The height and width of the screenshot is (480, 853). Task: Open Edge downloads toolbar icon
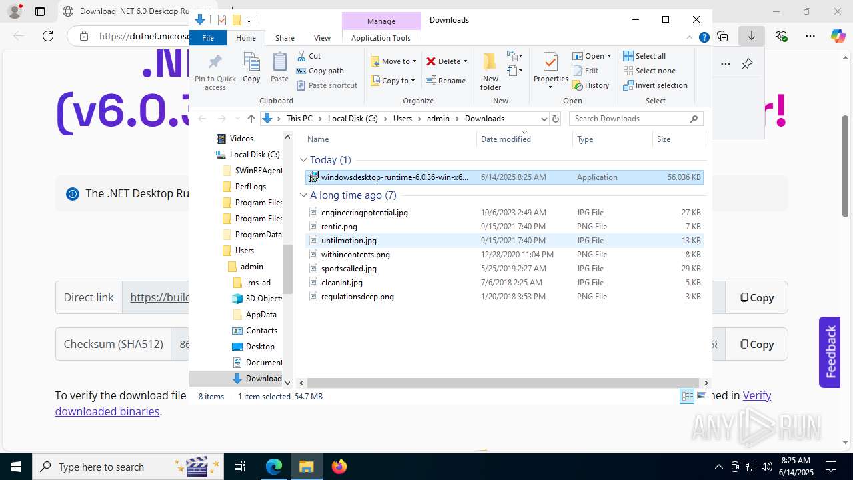[752, 36]
